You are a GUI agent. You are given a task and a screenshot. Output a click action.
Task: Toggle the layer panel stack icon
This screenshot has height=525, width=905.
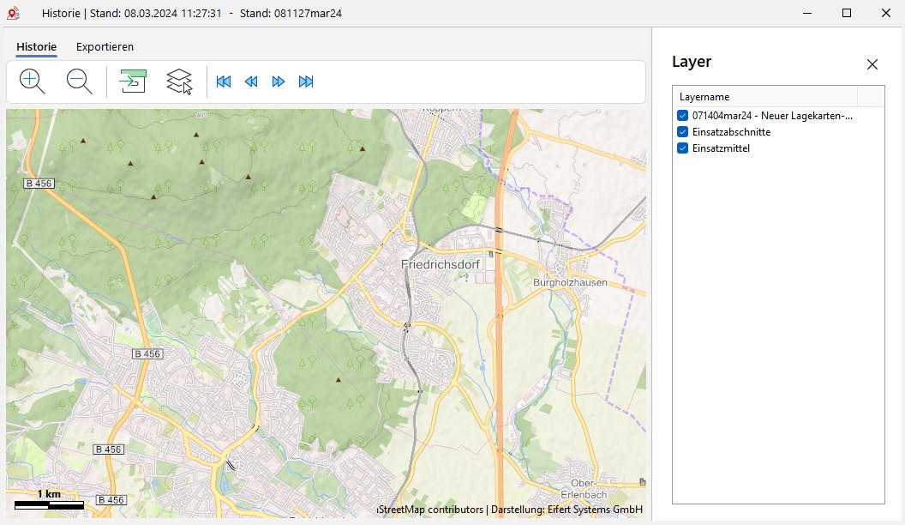coord(179,81)
